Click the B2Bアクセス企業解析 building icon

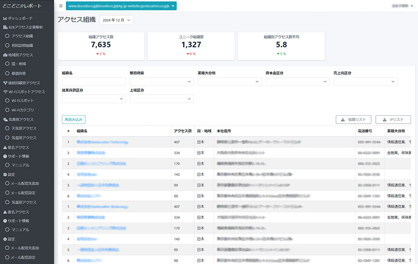point(5,27)
